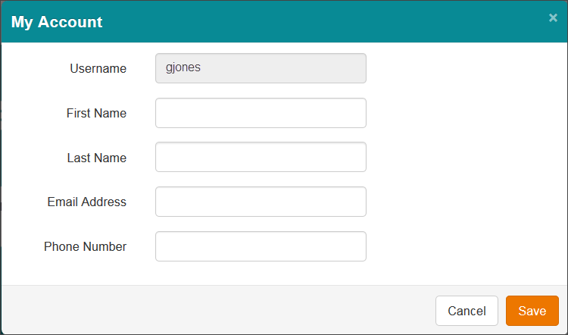Image resolution: width=568 pixels, height=335 pixels.
Task: Click the gjones text in the Username box
Action: pyautogui.click(x=183, y=67)
